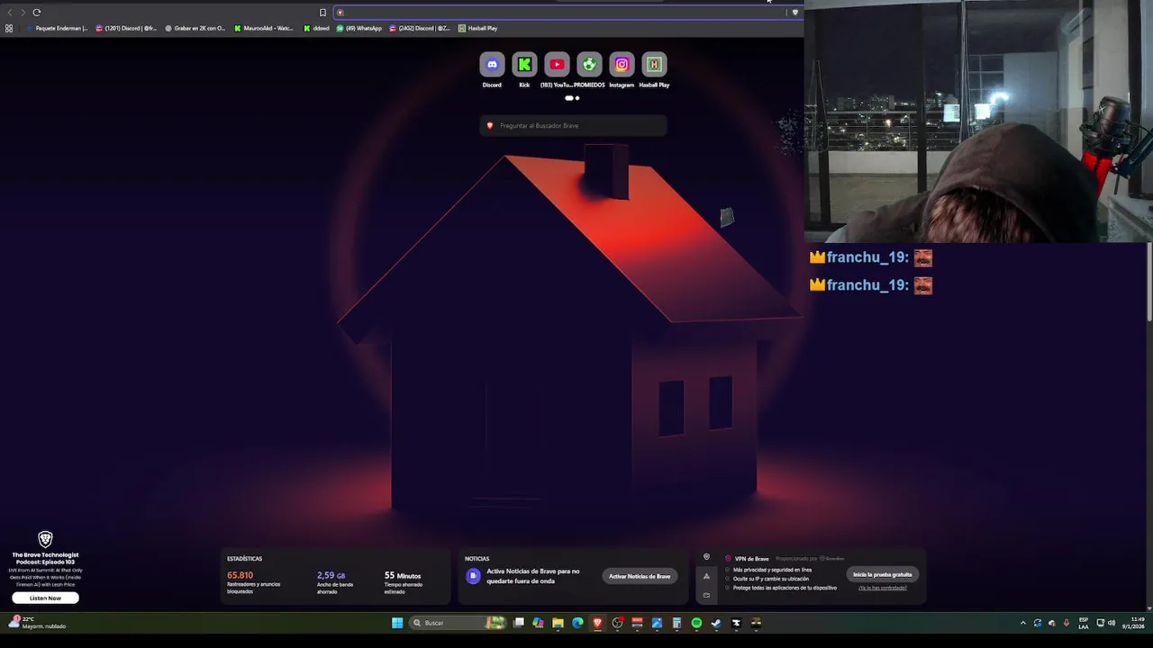Click ¿Ya la has contratado? link
The height and width of the screenshot is (648, 1153).
883,588
